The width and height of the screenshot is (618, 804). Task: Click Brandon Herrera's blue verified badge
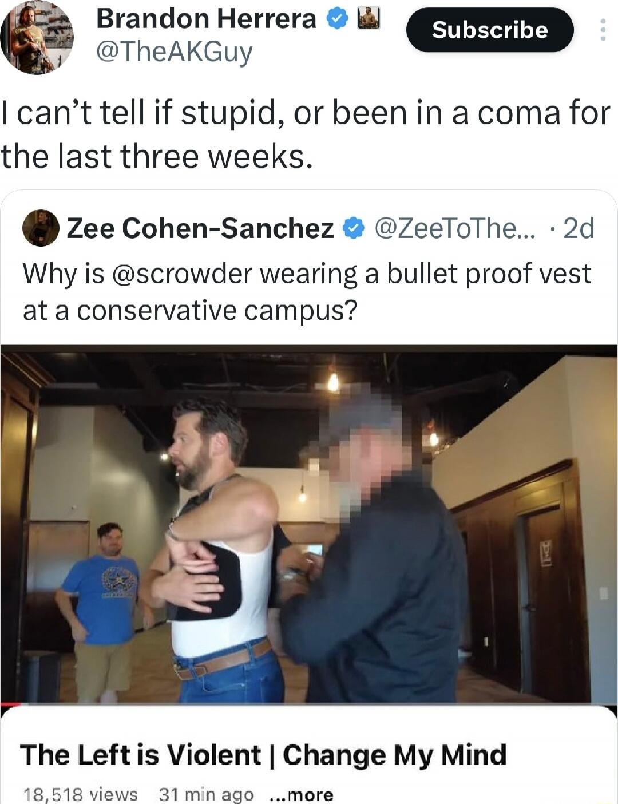(338, 20)
